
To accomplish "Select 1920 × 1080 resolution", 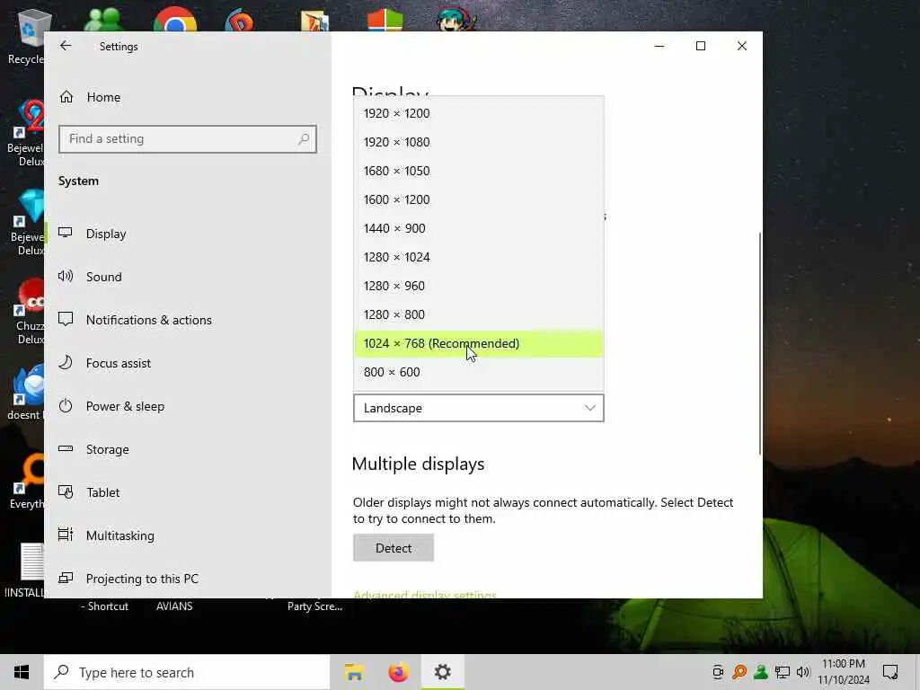I will 478,142.
